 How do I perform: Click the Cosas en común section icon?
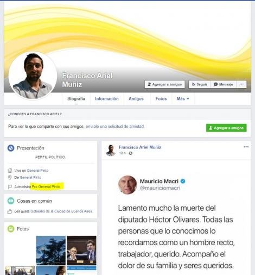tap(11, 201)
